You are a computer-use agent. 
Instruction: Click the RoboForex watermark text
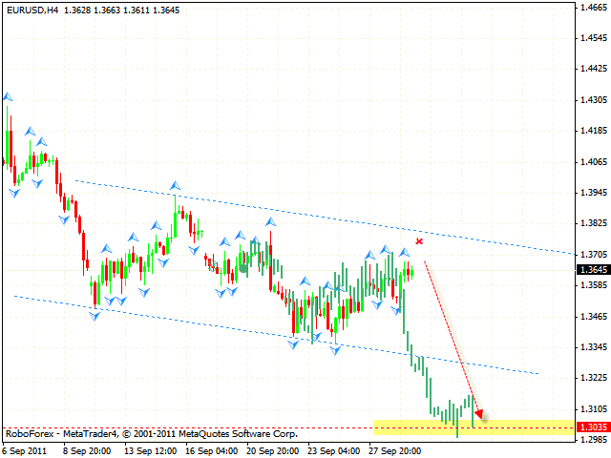31,433
